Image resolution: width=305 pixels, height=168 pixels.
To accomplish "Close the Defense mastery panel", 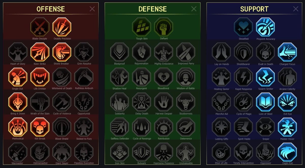I will tap(194, 9).
